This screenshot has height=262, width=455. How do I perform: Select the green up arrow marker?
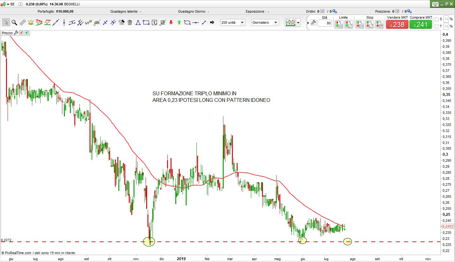pos(179,22)
